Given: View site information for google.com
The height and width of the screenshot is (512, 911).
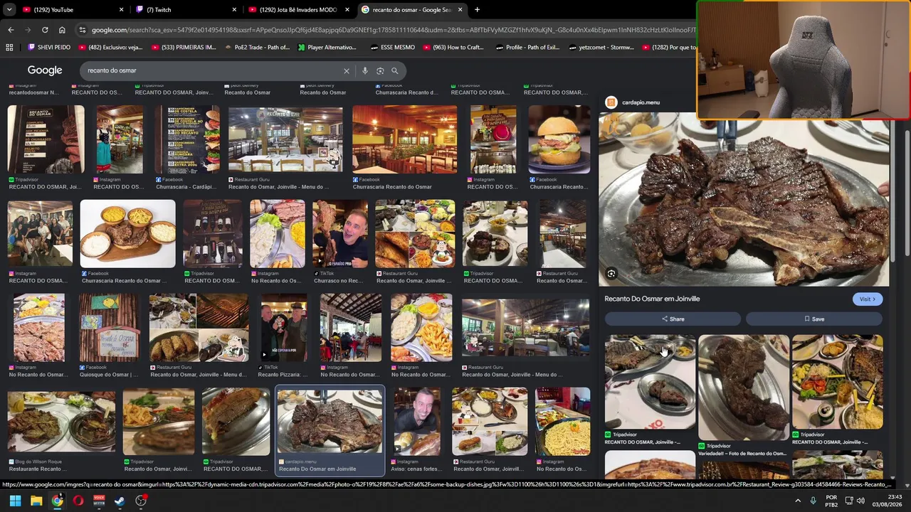Looking at the screenshot, I should [83, 30].
